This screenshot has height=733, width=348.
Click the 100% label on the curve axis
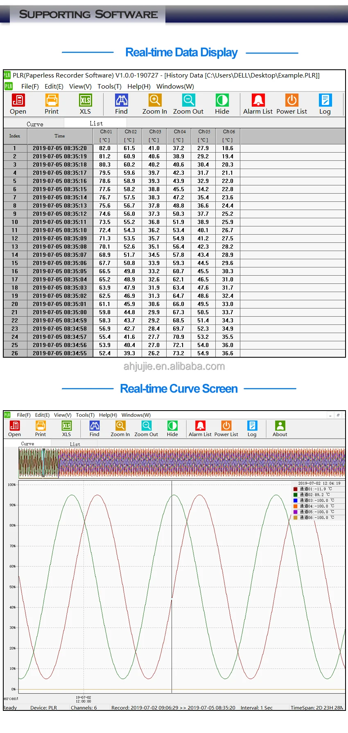(x=11, y=484)
